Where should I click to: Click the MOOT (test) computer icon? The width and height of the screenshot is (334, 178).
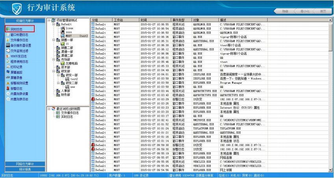coord(63,36)
